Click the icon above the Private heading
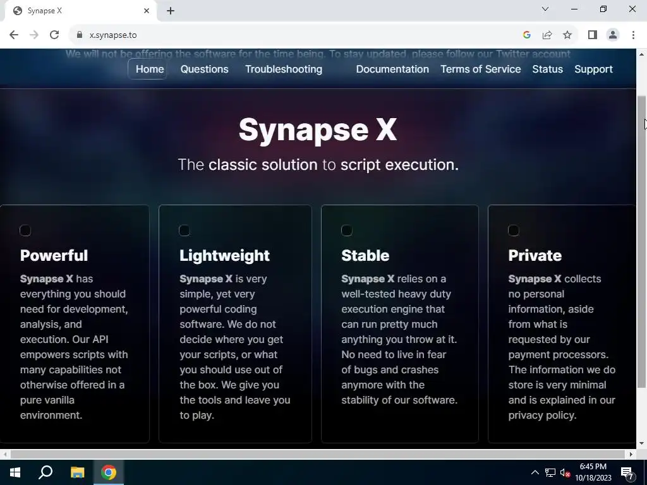Image resolution: width=647 pixels, height=485 pixels. click(x=513, y=230)
